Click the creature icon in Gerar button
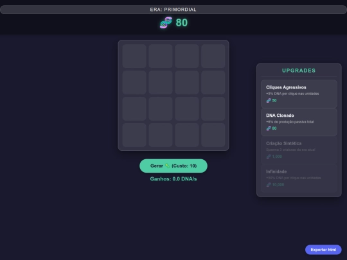Screen dimensions: 347x260 [167, 166]
